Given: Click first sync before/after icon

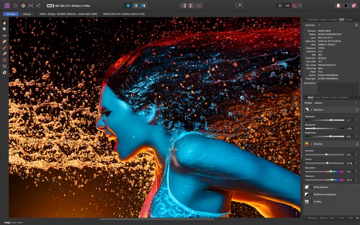Looking at the screenshot, I should pyautogui.click(x=184, y=6).
